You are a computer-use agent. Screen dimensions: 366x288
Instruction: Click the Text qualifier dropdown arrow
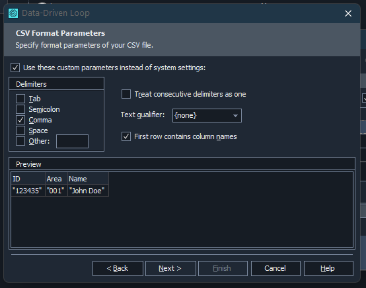coord(235,116)
